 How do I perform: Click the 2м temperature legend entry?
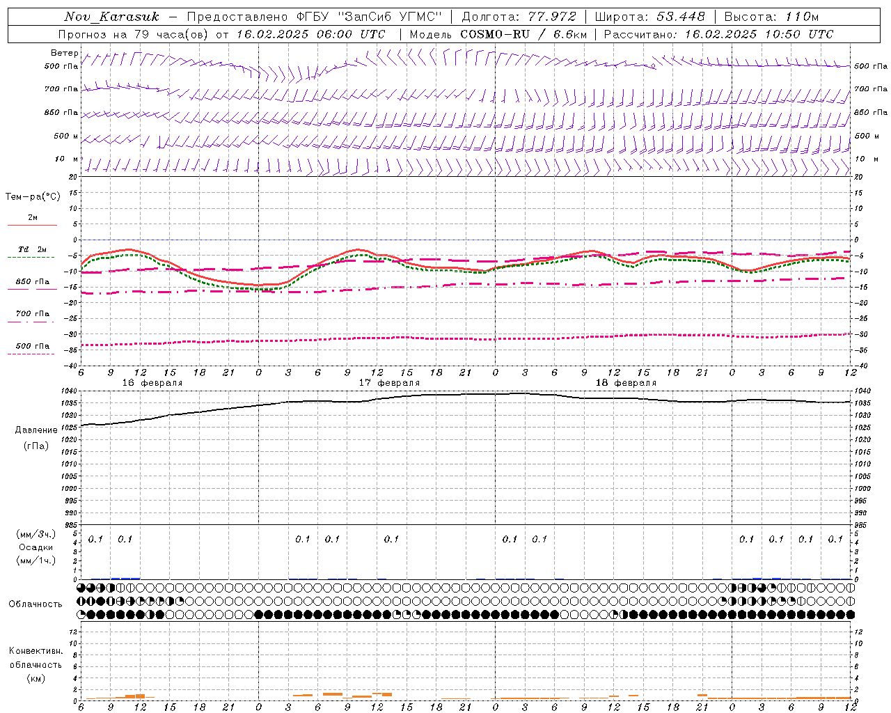pyautogui.click(x=33, y=218)
